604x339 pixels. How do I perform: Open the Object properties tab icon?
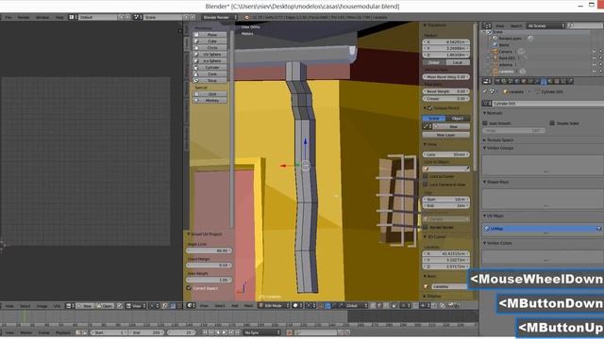point(524,81)
